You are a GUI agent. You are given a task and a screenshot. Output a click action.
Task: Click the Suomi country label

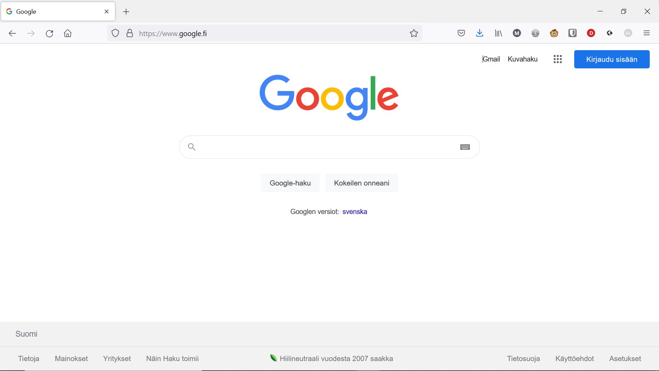pyautogui.click(x=26, y=334)
